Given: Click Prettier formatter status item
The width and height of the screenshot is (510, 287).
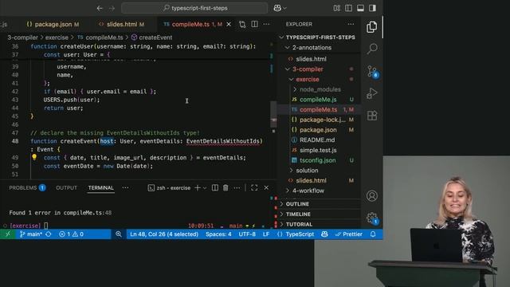Looking at the screenshot, I should coord(349,234).
